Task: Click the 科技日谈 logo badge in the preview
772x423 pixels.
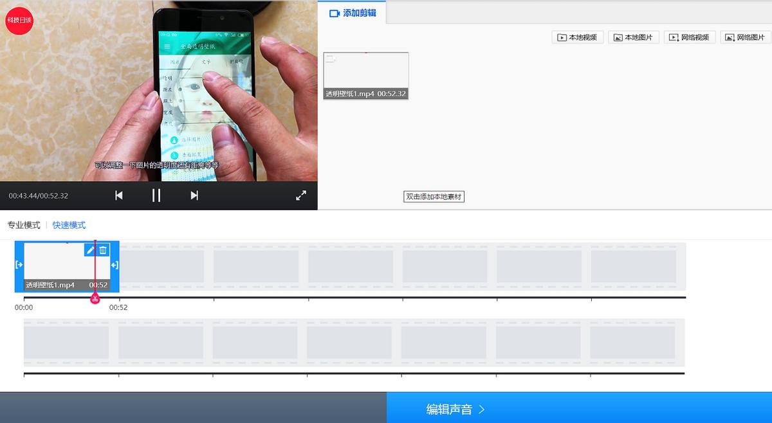Action: point(19,21)
